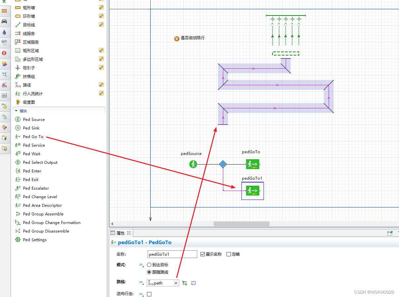Select the 到达目标 mode radio button
Image resolution: width=399 pixels, height=297 pixels.
[149, 265]
